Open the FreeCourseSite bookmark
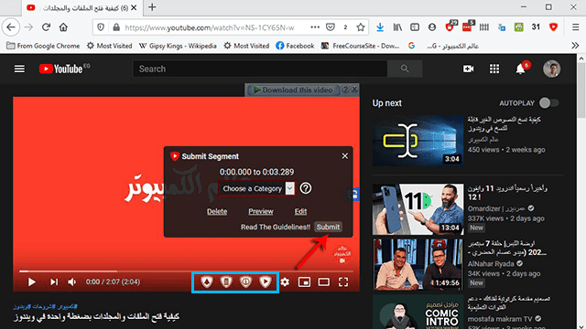586x329 pixels. (x=360, y=46)
